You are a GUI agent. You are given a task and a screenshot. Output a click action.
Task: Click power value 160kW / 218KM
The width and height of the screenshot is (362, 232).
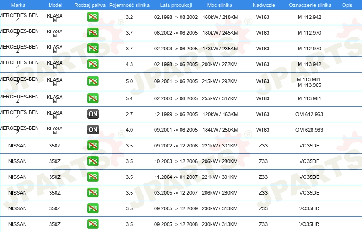click(220, 17)
